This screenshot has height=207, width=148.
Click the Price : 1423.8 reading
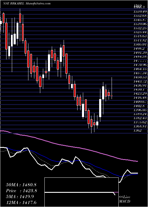click(x=21, y=191)
